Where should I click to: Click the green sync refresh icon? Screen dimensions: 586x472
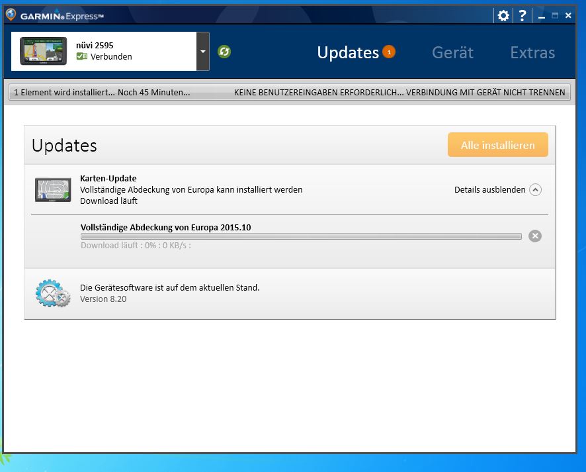pyautogui.click(x=224, y=52)
